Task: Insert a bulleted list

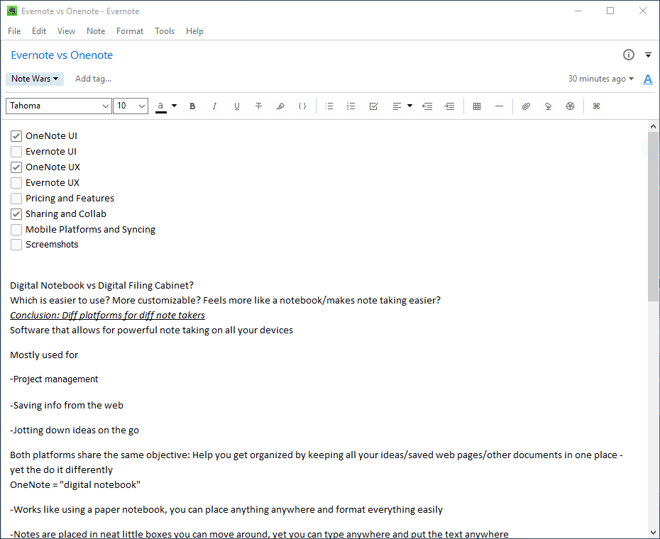Action: pos(329,106)
